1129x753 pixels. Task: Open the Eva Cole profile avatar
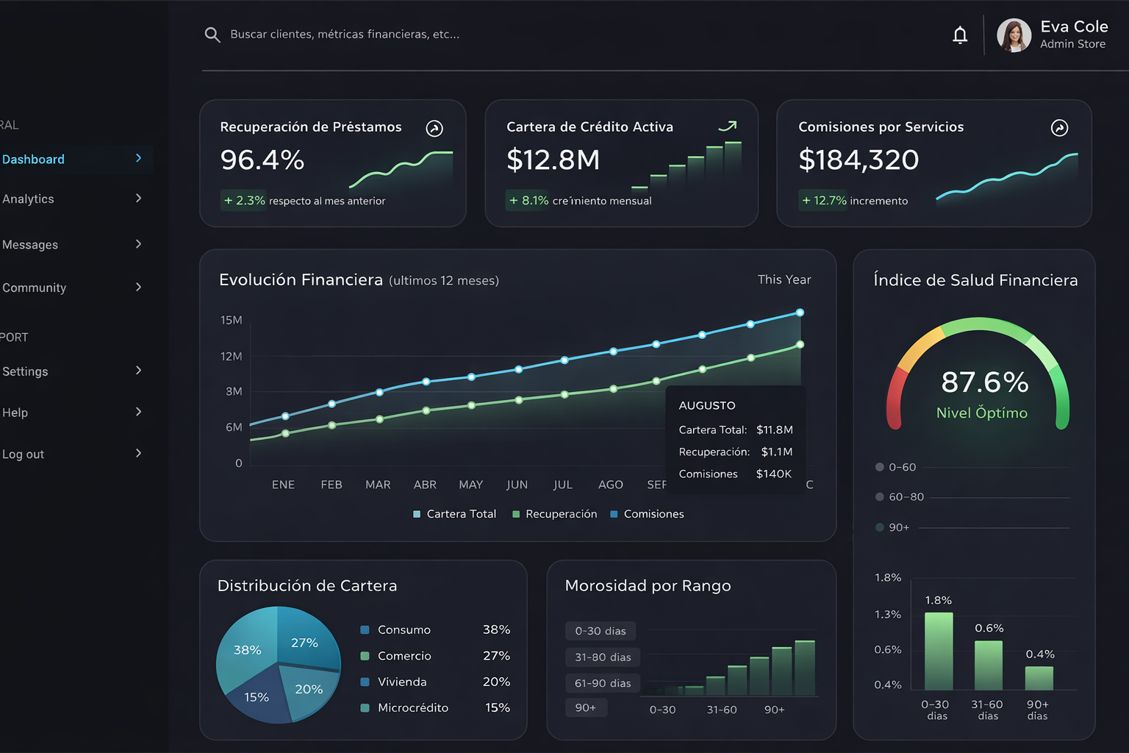click(1014, 35)
